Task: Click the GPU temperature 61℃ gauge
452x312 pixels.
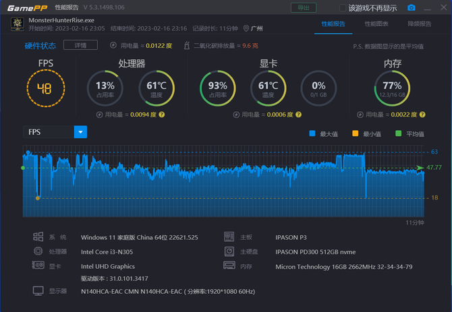Action: [268, 88]
